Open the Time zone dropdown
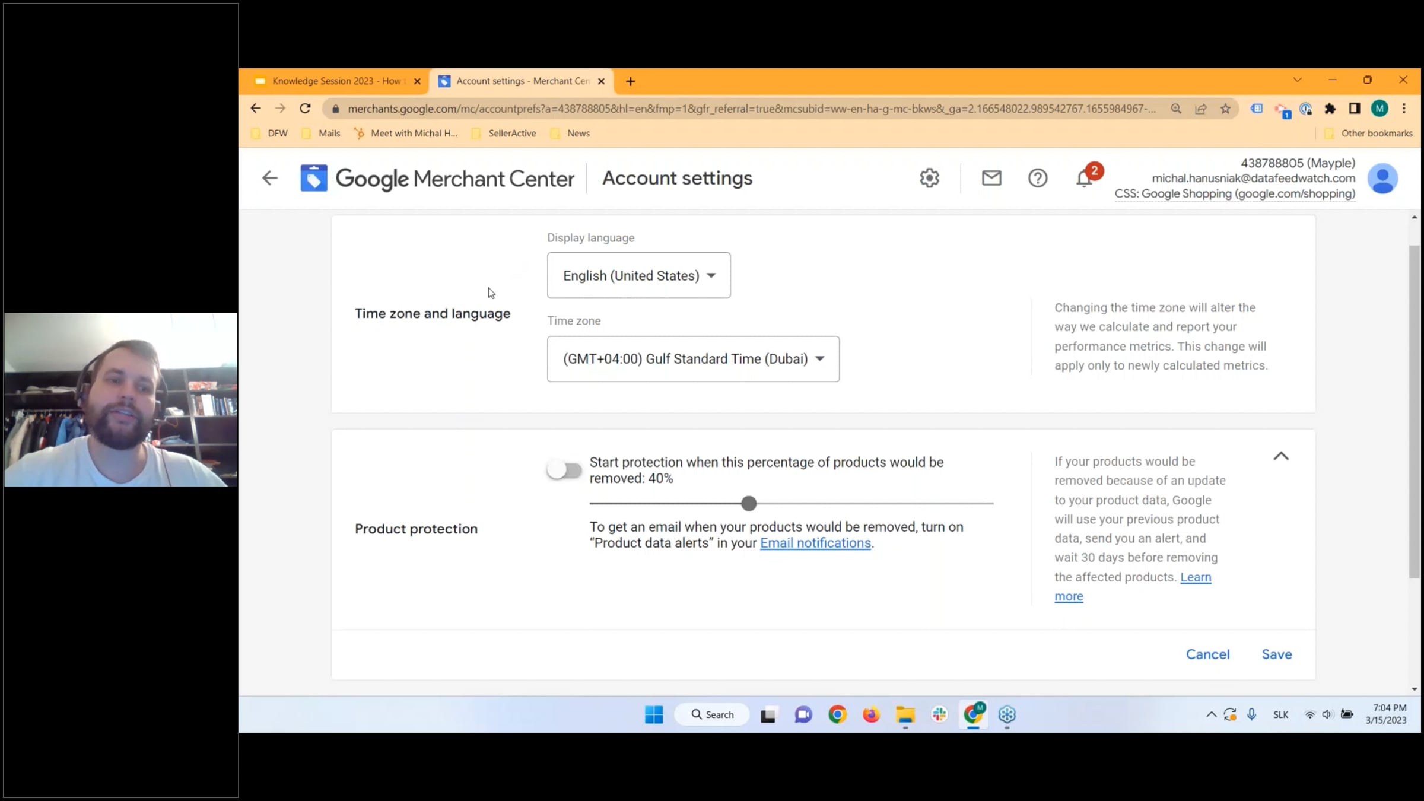The image size is (1424, 801). click(x=693, y=358)
